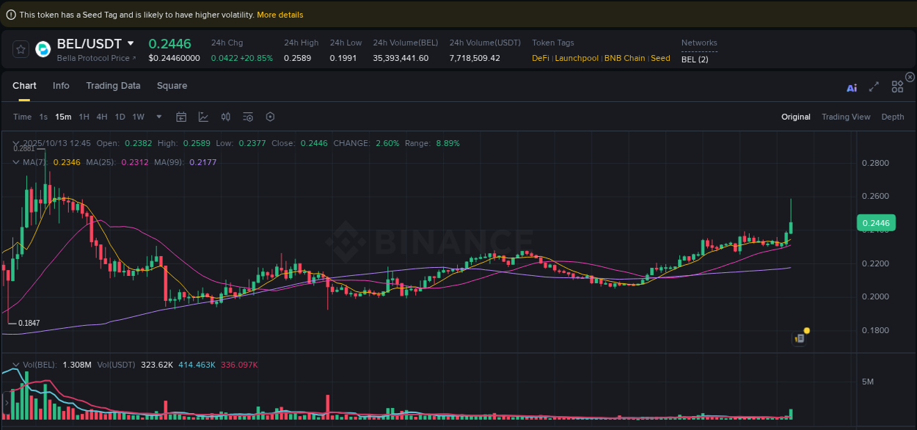917x430 pixels.
Task: Switch to the Depth chart view
Action: coord(893,117)
